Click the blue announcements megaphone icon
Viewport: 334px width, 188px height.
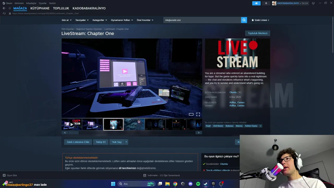pyautogui.click(x=256, y=3)
